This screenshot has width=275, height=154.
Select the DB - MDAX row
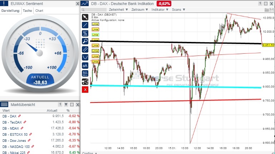(x=40, y=128)
